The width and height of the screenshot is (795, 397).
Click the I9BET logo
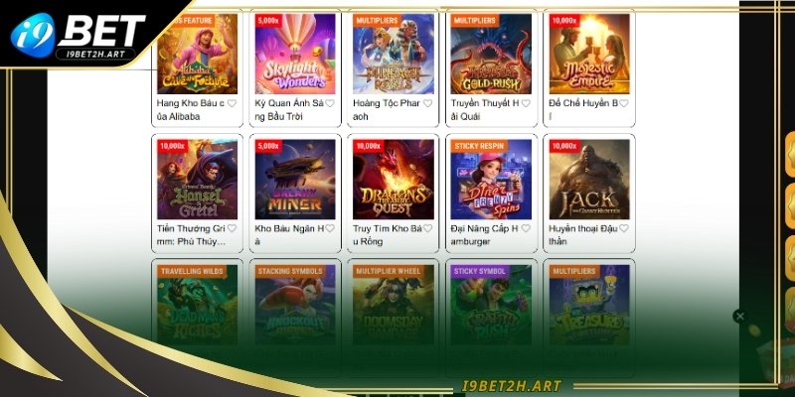[78, 36]
